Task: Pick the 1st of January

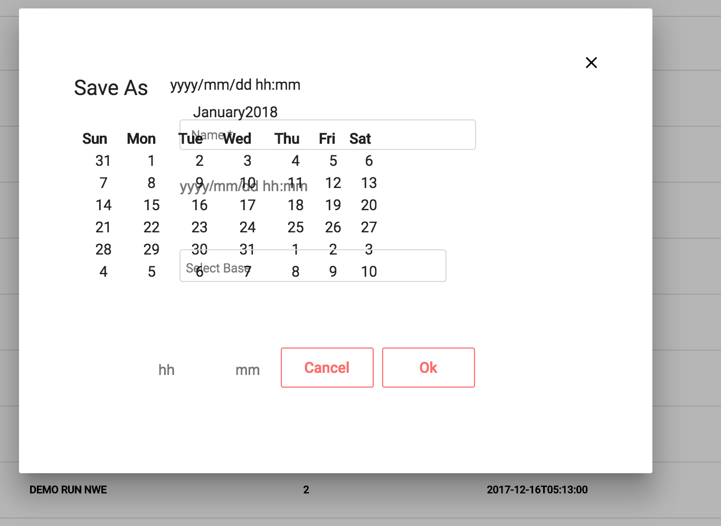Action: coord(151,161)
